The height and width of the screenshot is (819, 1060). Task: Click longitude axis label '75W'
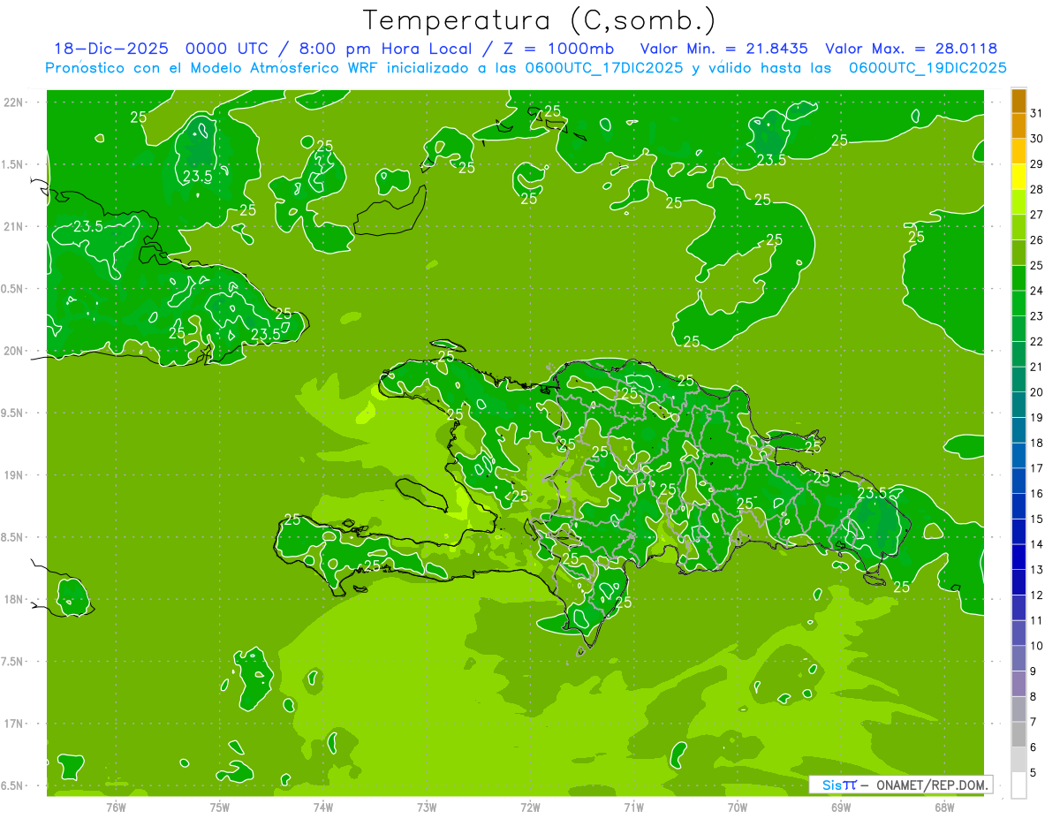[220, 807]
